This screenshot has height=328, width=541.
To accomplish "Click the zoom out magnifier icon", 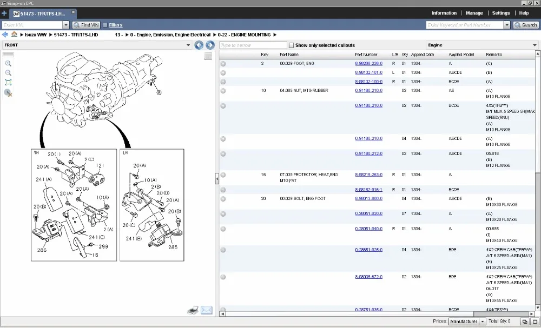I will click(8, 73).
